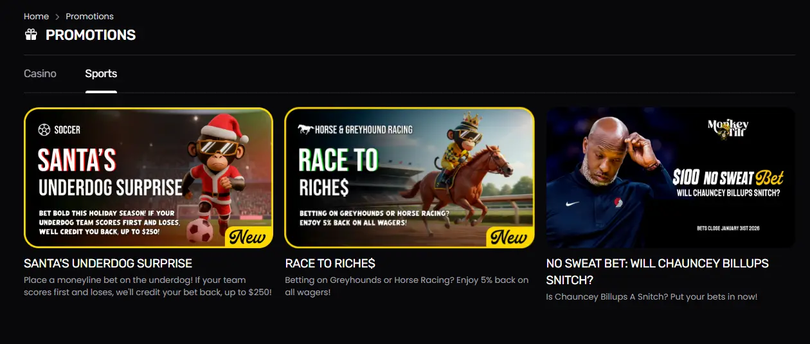This screenshot has width=810, height=344.
Task: Open the $100 No Sweat Bet banner
Action: pos(670,177)
